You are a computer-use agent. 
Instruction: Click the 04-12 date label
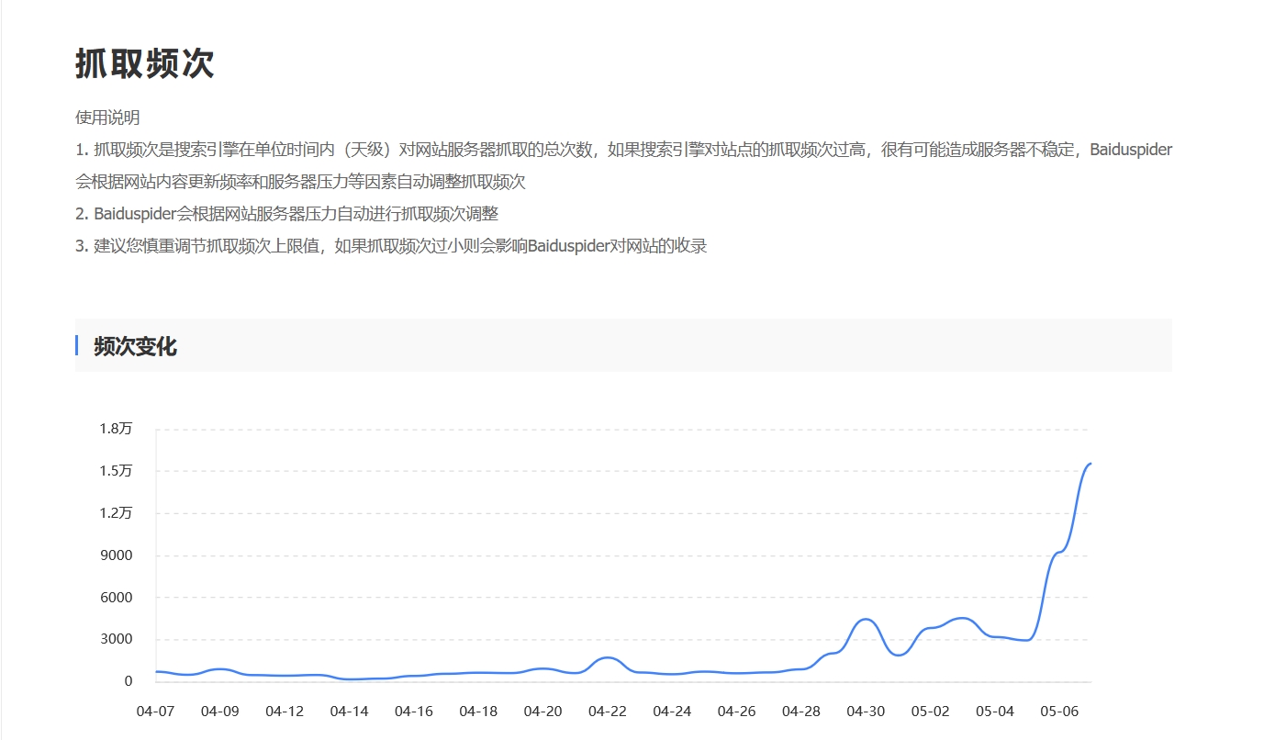point(285,712)
